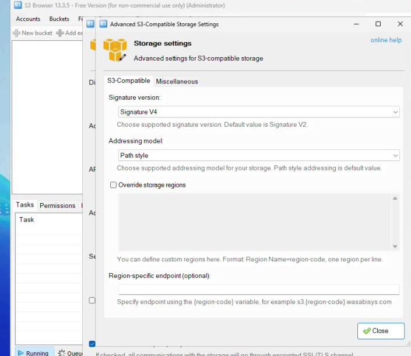
Task: Open the Buckets menu
Action: (59, 19)
